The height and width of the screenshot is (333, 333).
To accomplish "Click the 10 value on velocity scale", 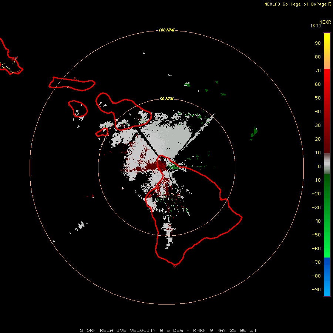I will pyautogui.click(x=318, y=153).
